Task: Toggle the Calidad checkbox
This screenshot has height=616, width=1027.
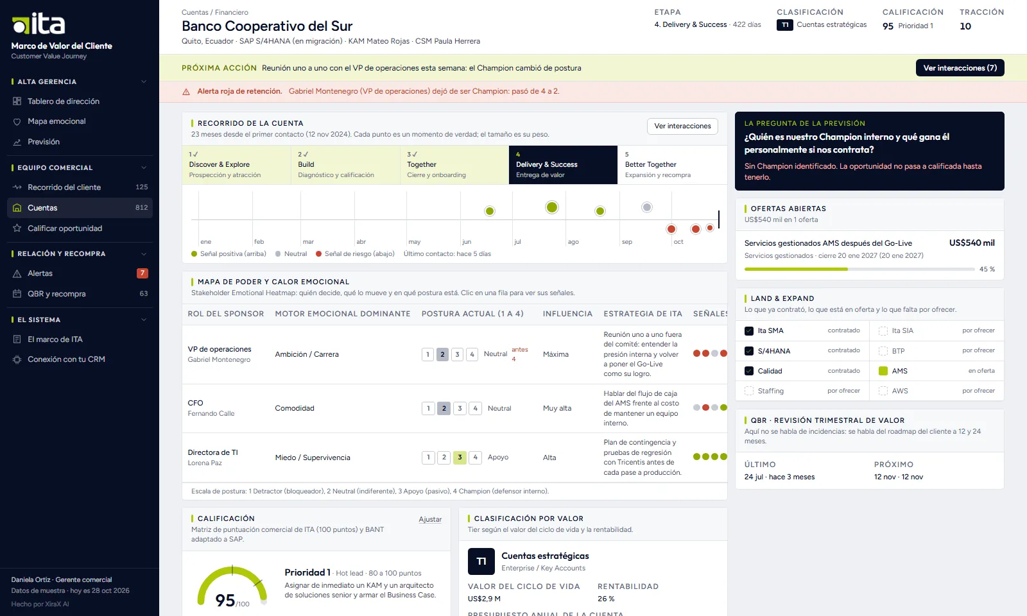Action: (749, 371)
